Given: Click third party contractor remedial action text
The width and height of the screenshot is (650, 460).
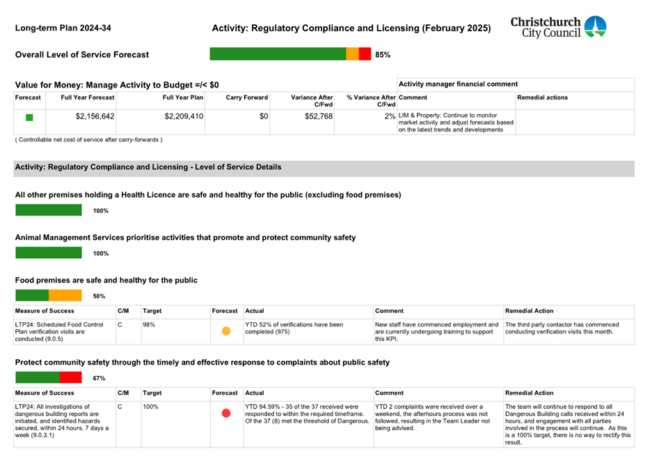Looking at the screenshot, I should pyautogui.click(x=562, y=328).
